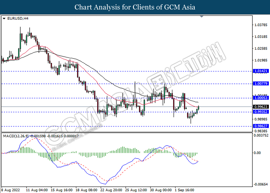The width and height of the screenshot is (270, 193).
Task: Select the 0.98627 support level label
Action: point(261,126)
